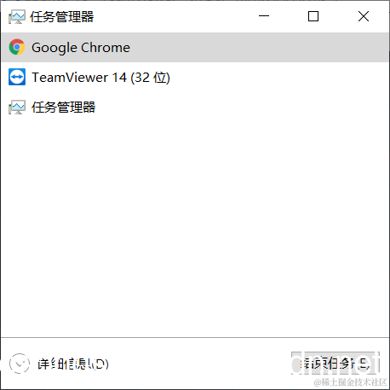Select the TeamViewer 14 (32 位) entry
The image size is (390, 390).
click(x=195, y=77)
